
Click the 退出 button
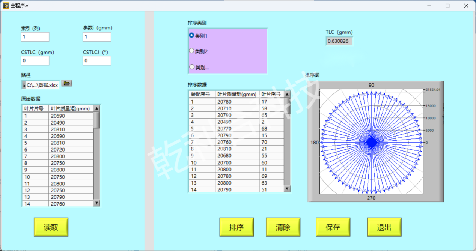[384, 227]
